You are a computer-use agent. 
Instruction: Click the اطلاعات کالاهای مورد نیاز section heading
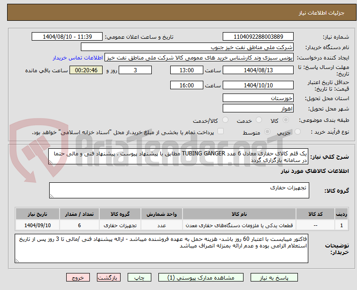[314, 171]
